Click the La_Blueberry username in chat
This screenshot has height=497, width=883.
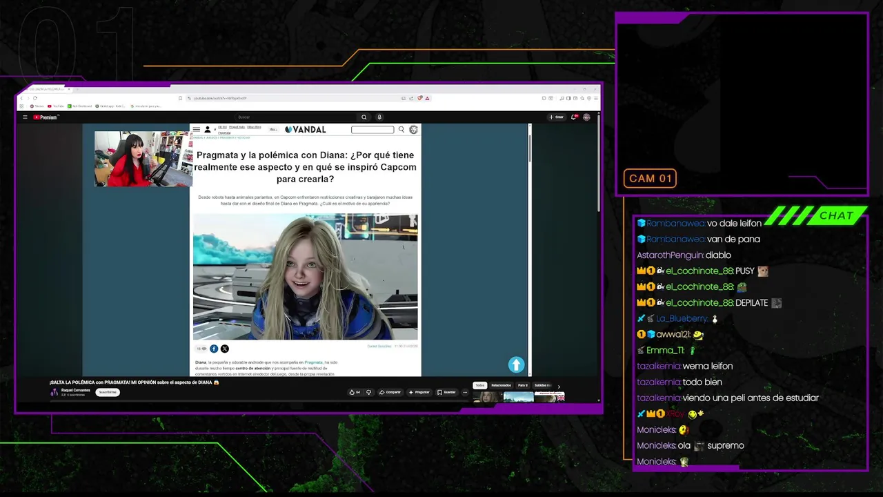click(x=682, y=318)
